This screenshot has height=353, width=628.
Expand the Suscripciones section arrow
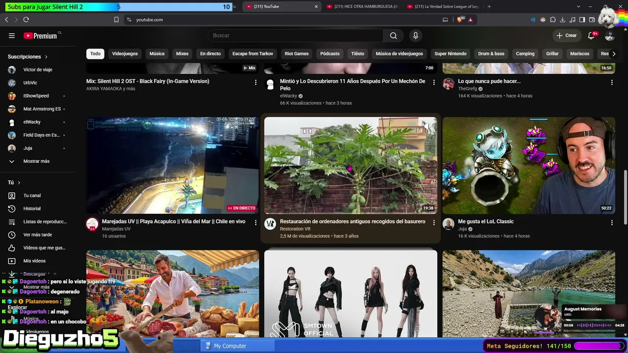click(x=46, y=57)
